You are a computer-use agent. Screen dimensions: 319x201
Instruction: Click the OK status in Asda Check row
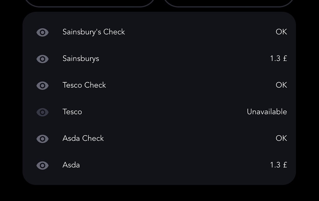[x=281, y=139]
